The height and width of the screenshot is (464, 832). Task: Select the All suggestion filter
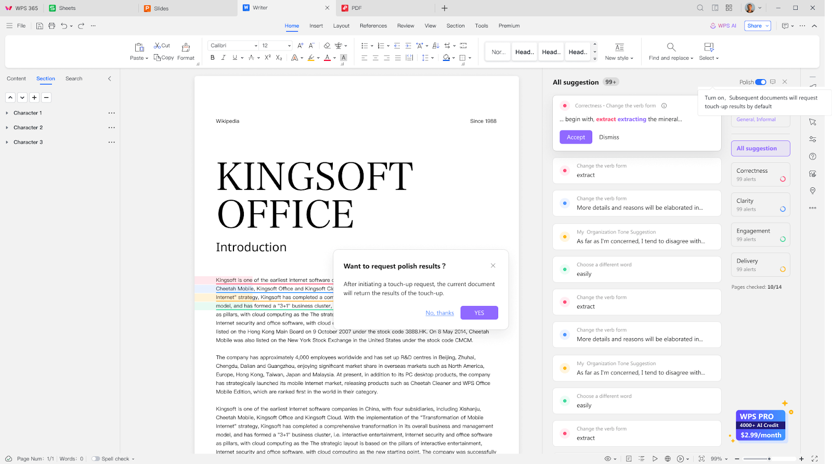[760, 148]
